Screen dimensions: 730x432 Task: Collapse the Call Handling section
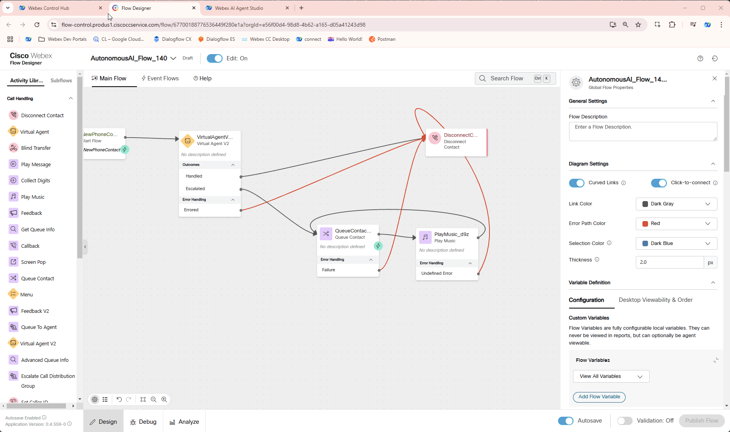[x=71, y=98]
